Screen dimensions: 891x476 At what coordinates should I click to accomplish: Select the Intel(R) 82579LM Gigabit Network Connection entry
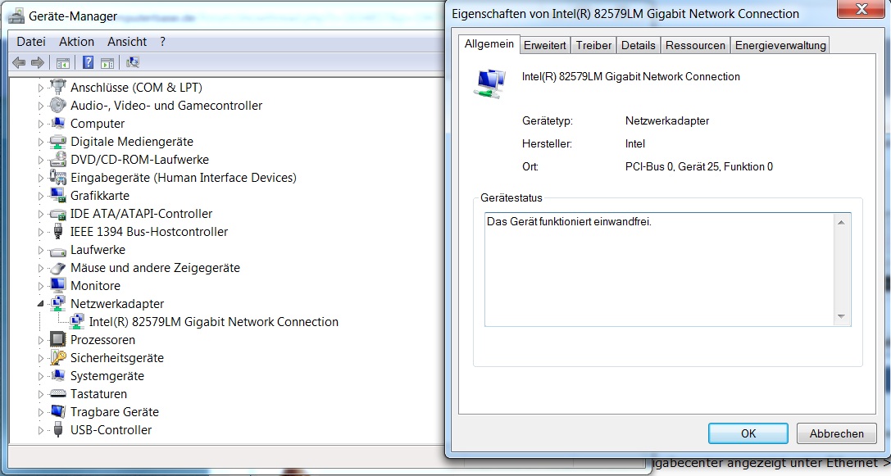(213, 321)
